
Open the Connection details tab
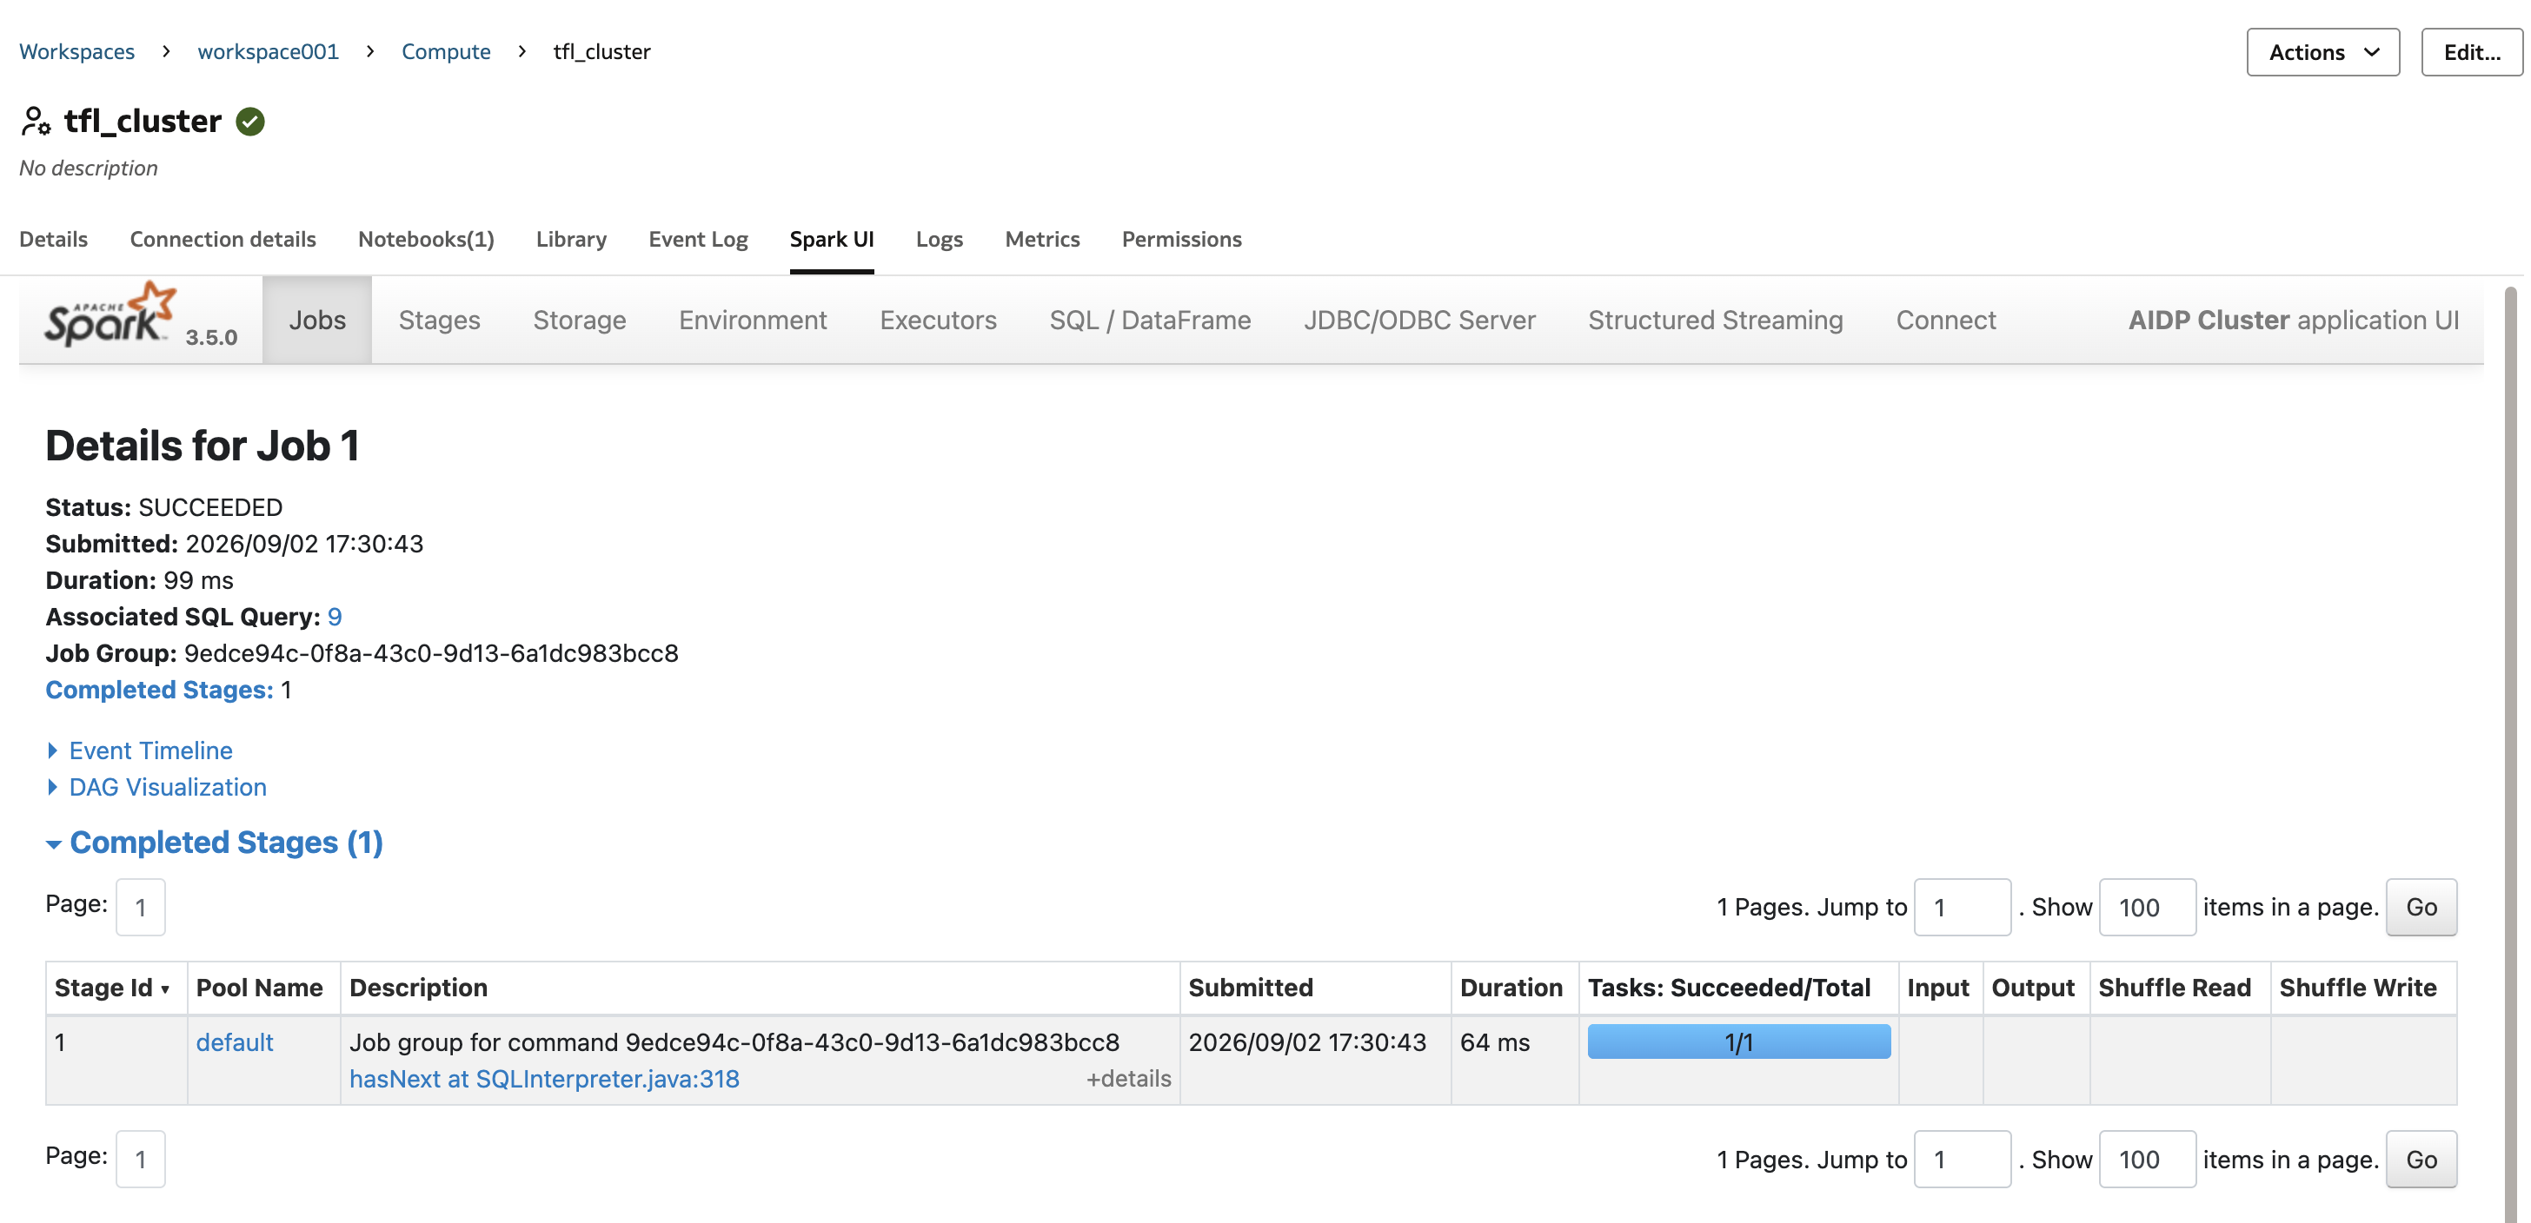[x=223, y=240]
